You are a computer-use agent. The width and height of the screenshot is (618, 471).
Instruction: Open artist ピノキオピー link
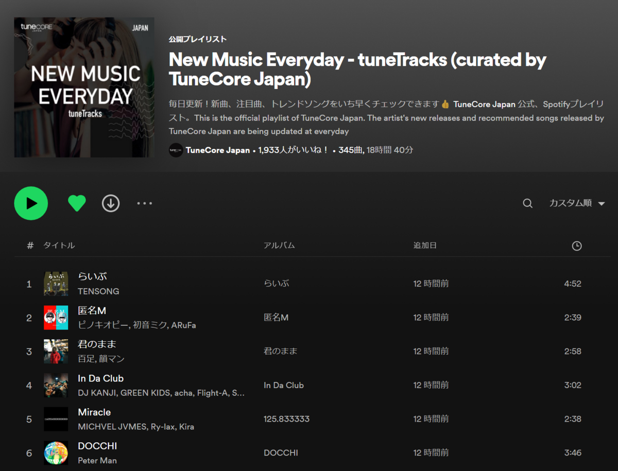pos(102,325)
